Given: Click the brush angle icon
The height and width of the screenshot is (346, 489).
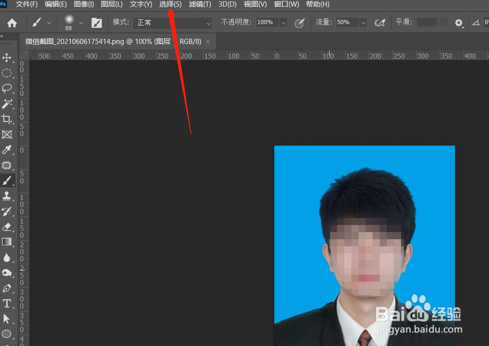Looking at the screenshot, I should (x=476, y=23).
